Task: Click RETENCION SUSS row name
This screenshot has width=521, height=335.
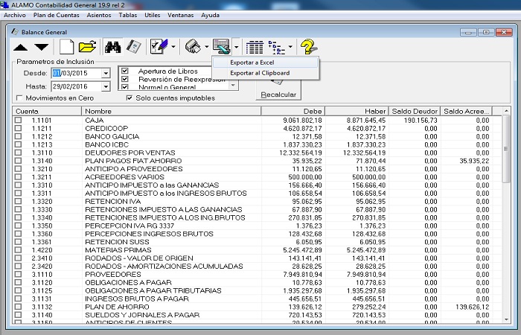Action: 118,242
